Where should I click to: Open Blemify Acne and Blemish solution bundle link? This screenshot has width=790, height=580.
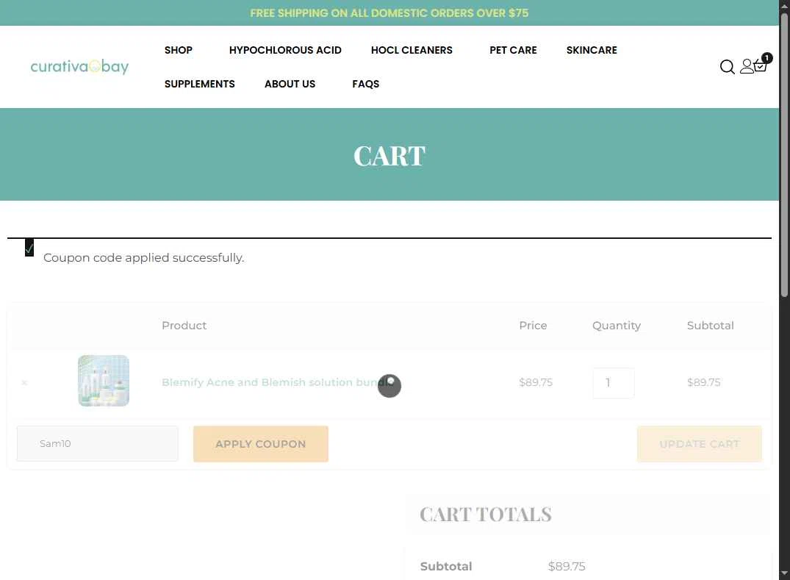[276, 382]
